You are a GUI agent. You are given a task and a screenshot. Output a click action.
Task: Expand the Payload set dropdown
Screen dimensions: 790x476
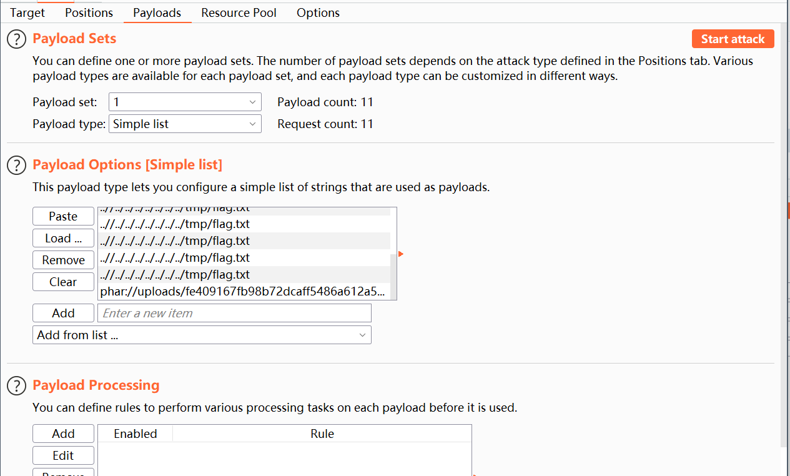(x=185, y=102)
